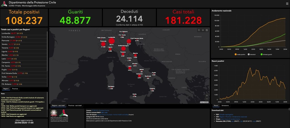
Task: Select the Friuli Venezia Giulia row in list
Action: [x=24, y=73]
